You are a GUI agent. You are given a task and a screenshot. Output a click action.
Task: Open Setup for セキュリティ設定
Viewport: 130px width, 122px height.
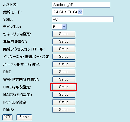click(64, 34)
